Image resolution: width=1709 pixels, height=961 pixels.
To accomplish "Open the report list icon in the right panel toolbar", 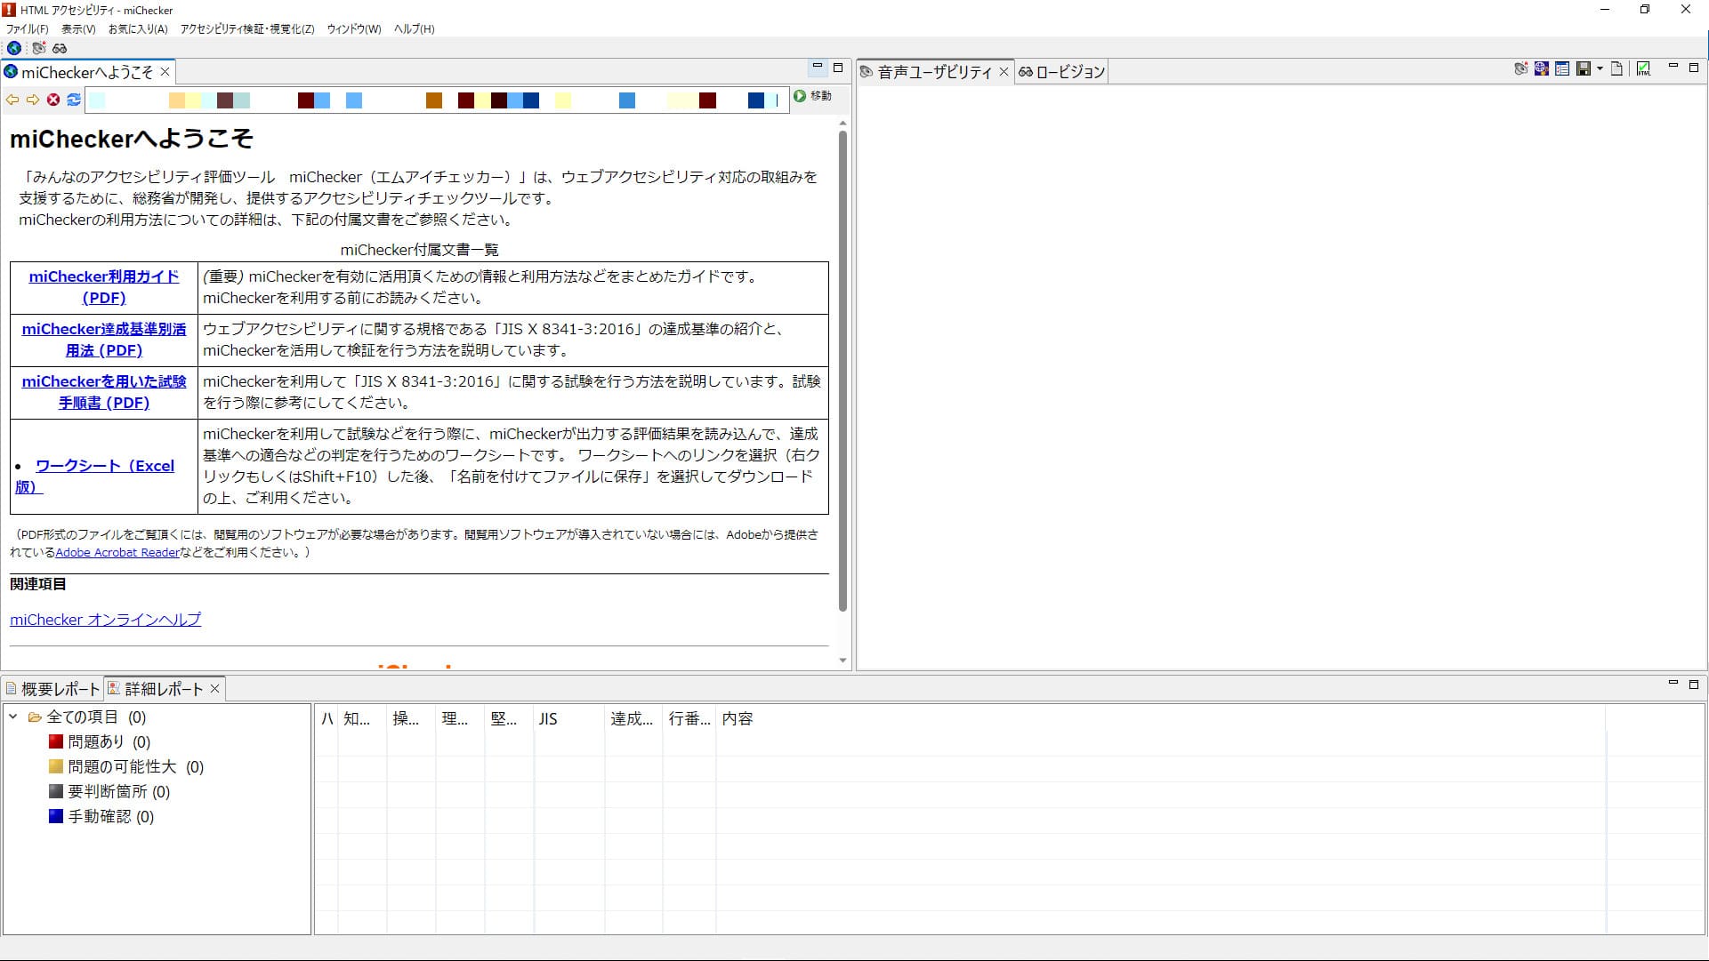I will pos(1563,68).
